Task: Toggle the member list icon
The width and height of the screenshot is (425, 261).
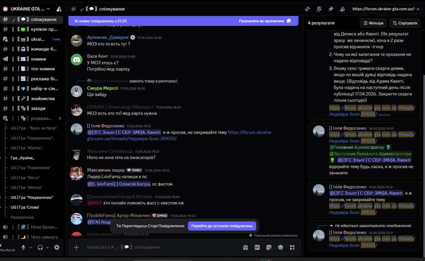Action: pyautogui.click(x=342, y=9)
